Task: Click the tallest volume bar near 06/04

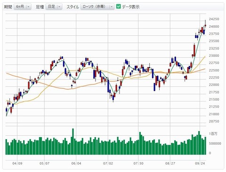Action: 73,141
